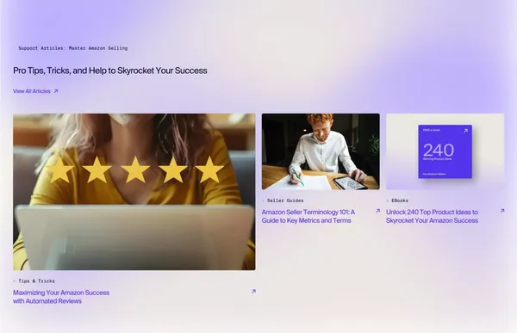The width and height of the screenshot is (517, 333).
Task: Select the Seller Guides category label
Action: point(285,200)
